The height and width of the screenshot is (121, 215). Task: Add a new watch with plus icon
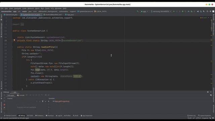click(x=48, y=102)
